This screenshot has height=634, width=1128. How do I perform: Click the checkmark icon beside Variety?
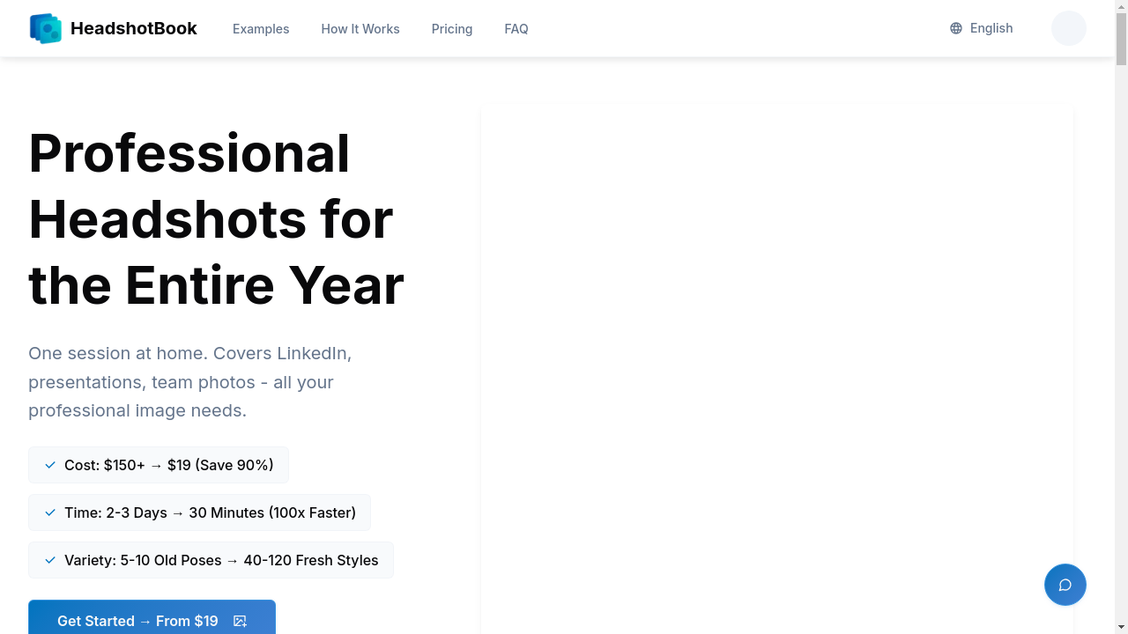point(50,560)
